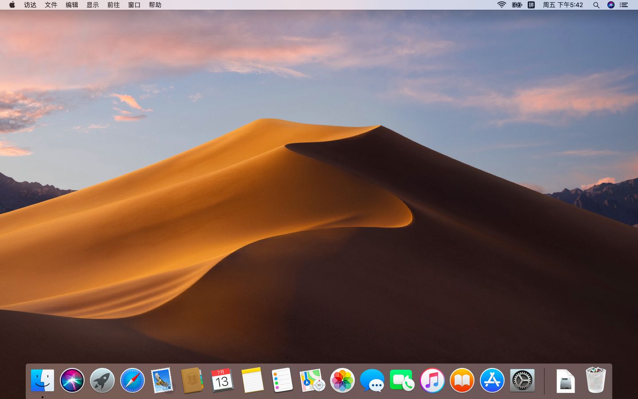The image size is (638, 399).
Task: Open the 显示 menu
Action: click(93, 5)
